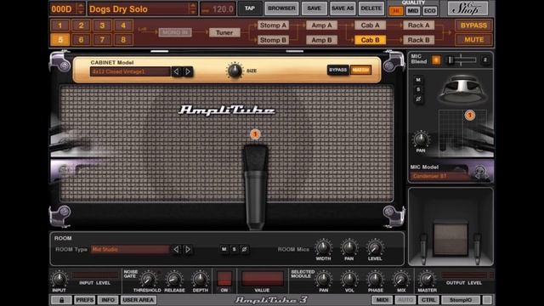Viewport: 544px width, 306px height.
Task: Click the noise gate Release knob
Action: coord(173,279)
